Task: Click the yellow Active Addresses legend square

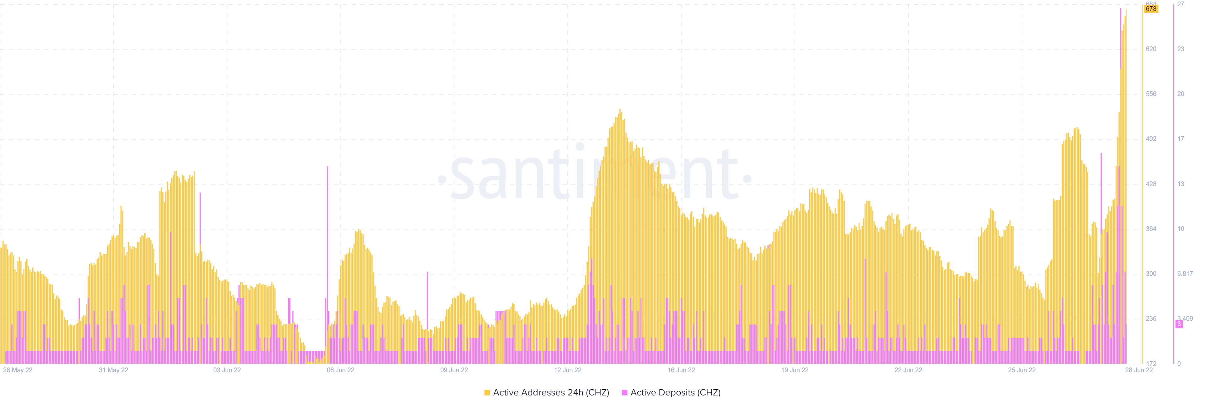Action: click(487, 393)
